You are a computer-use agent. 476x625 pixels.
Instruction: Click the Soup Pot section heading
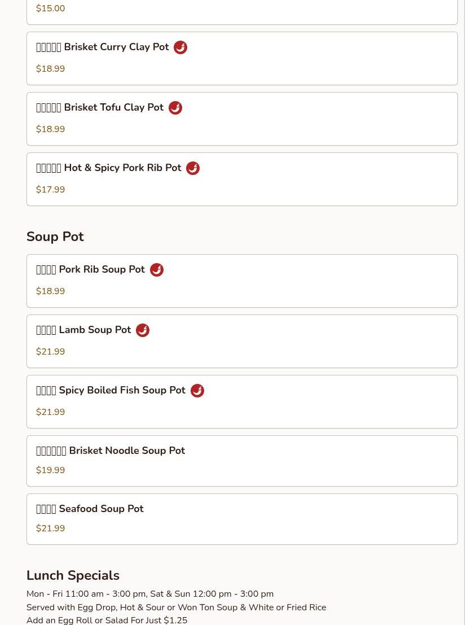point(55,237)
